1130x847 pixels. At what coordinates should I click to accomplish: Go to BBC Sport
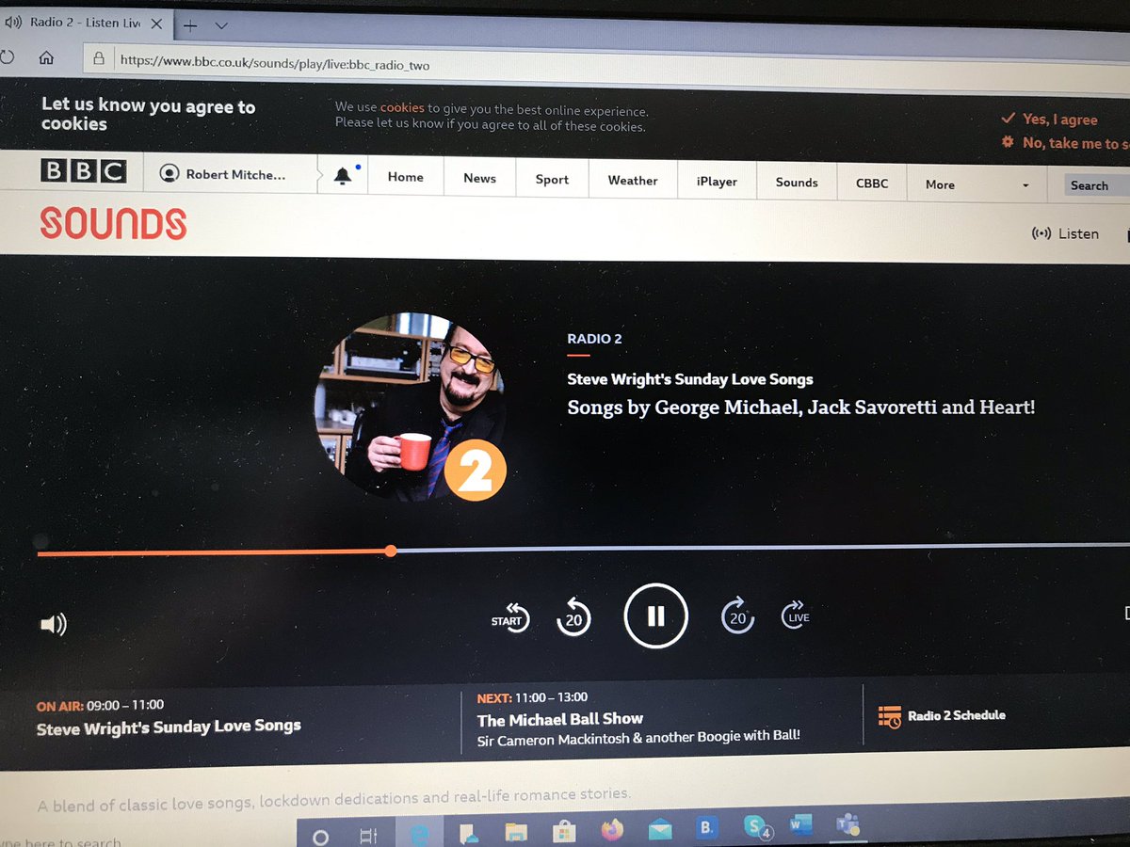552,180
